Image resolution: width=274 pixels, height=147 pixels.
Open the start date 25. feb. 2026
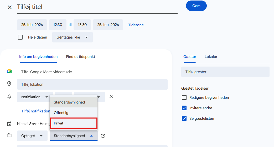32,25
